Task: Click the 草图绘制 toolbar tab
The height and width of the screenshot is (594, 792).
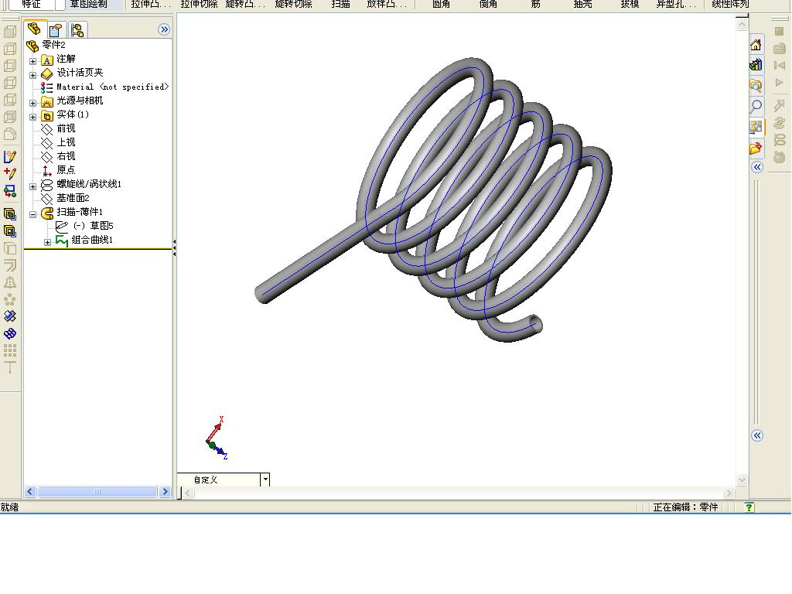Action: point(88,5)
